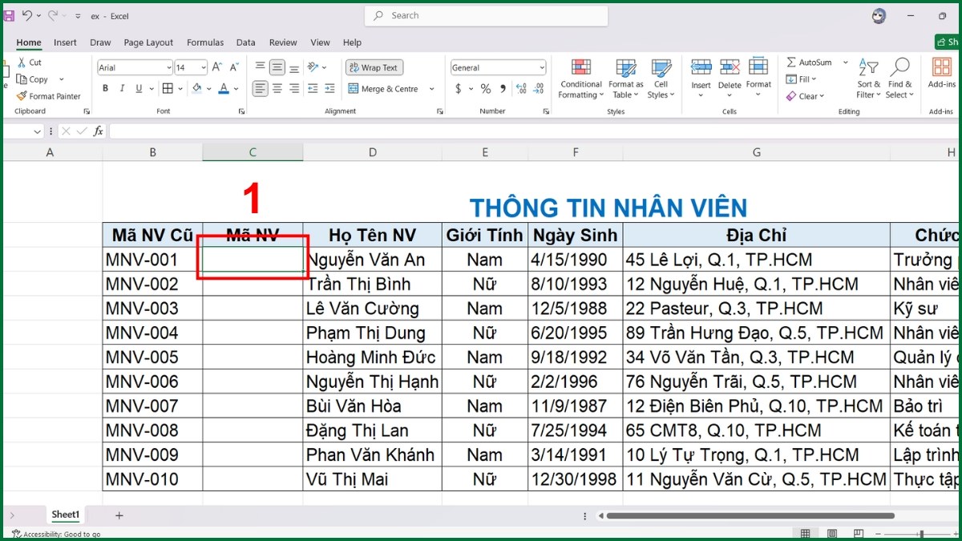The width and height of the screenshot is (962, 541).
Task: Open Conditional Formatting options
Action: (x=580, y=78)
